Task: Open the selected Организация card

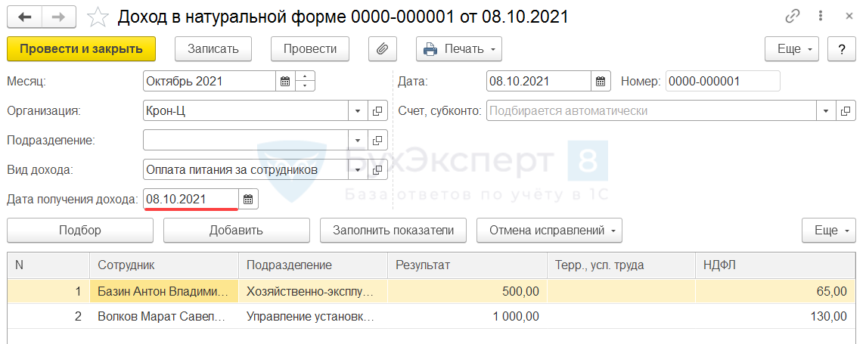Action: coord(377,110)
